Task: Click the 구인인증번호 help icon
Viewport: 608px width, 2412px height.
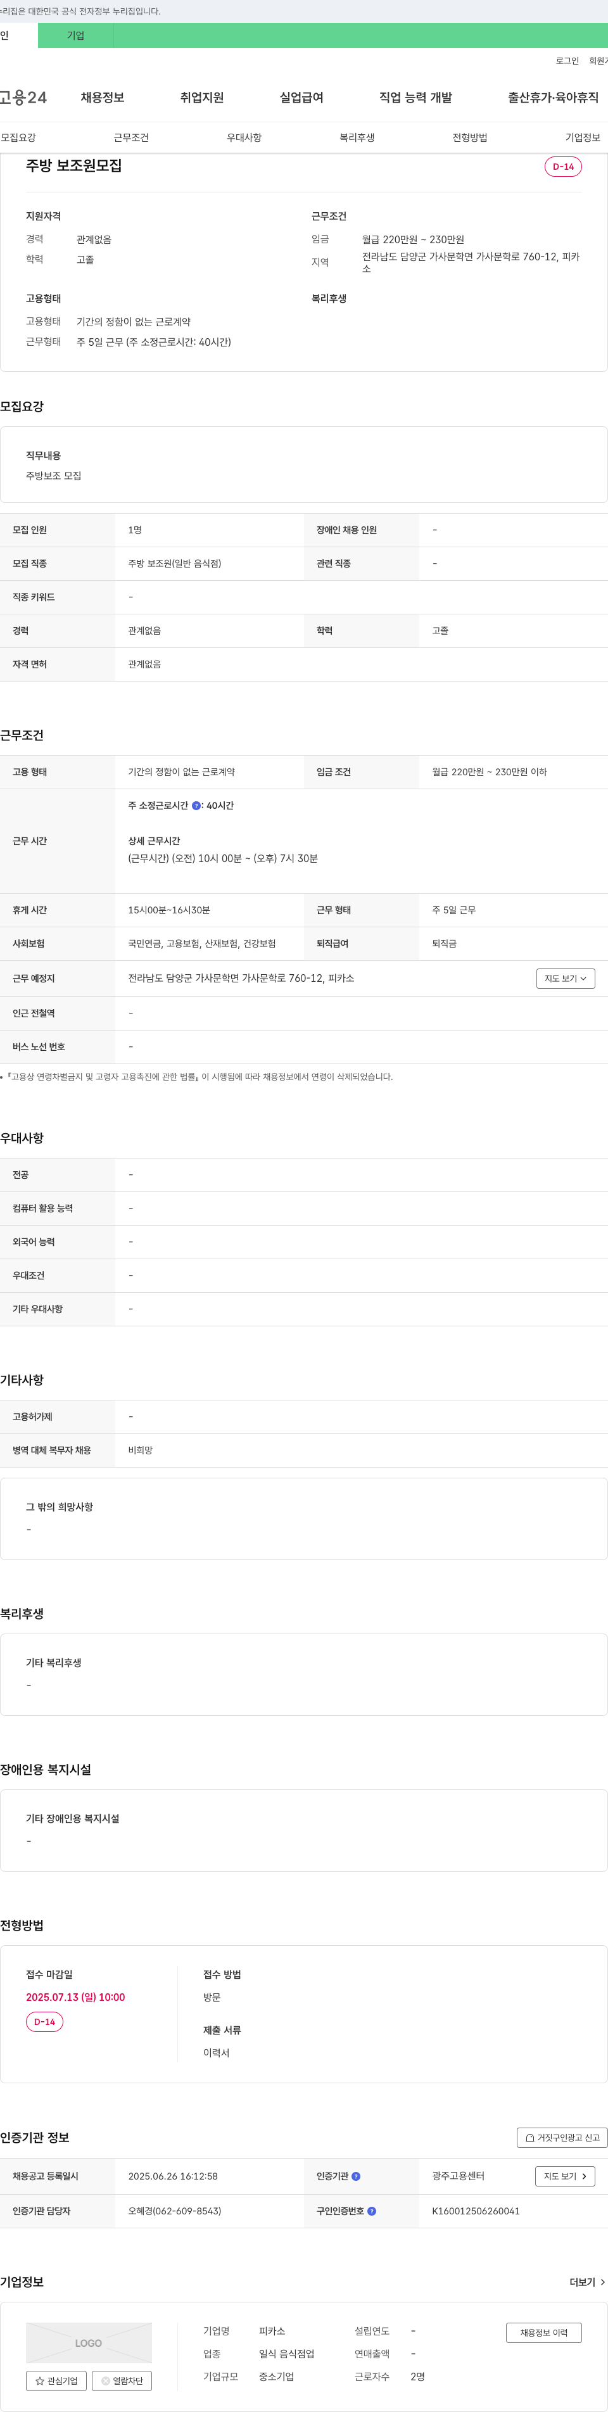Action: click(372, 2211)
